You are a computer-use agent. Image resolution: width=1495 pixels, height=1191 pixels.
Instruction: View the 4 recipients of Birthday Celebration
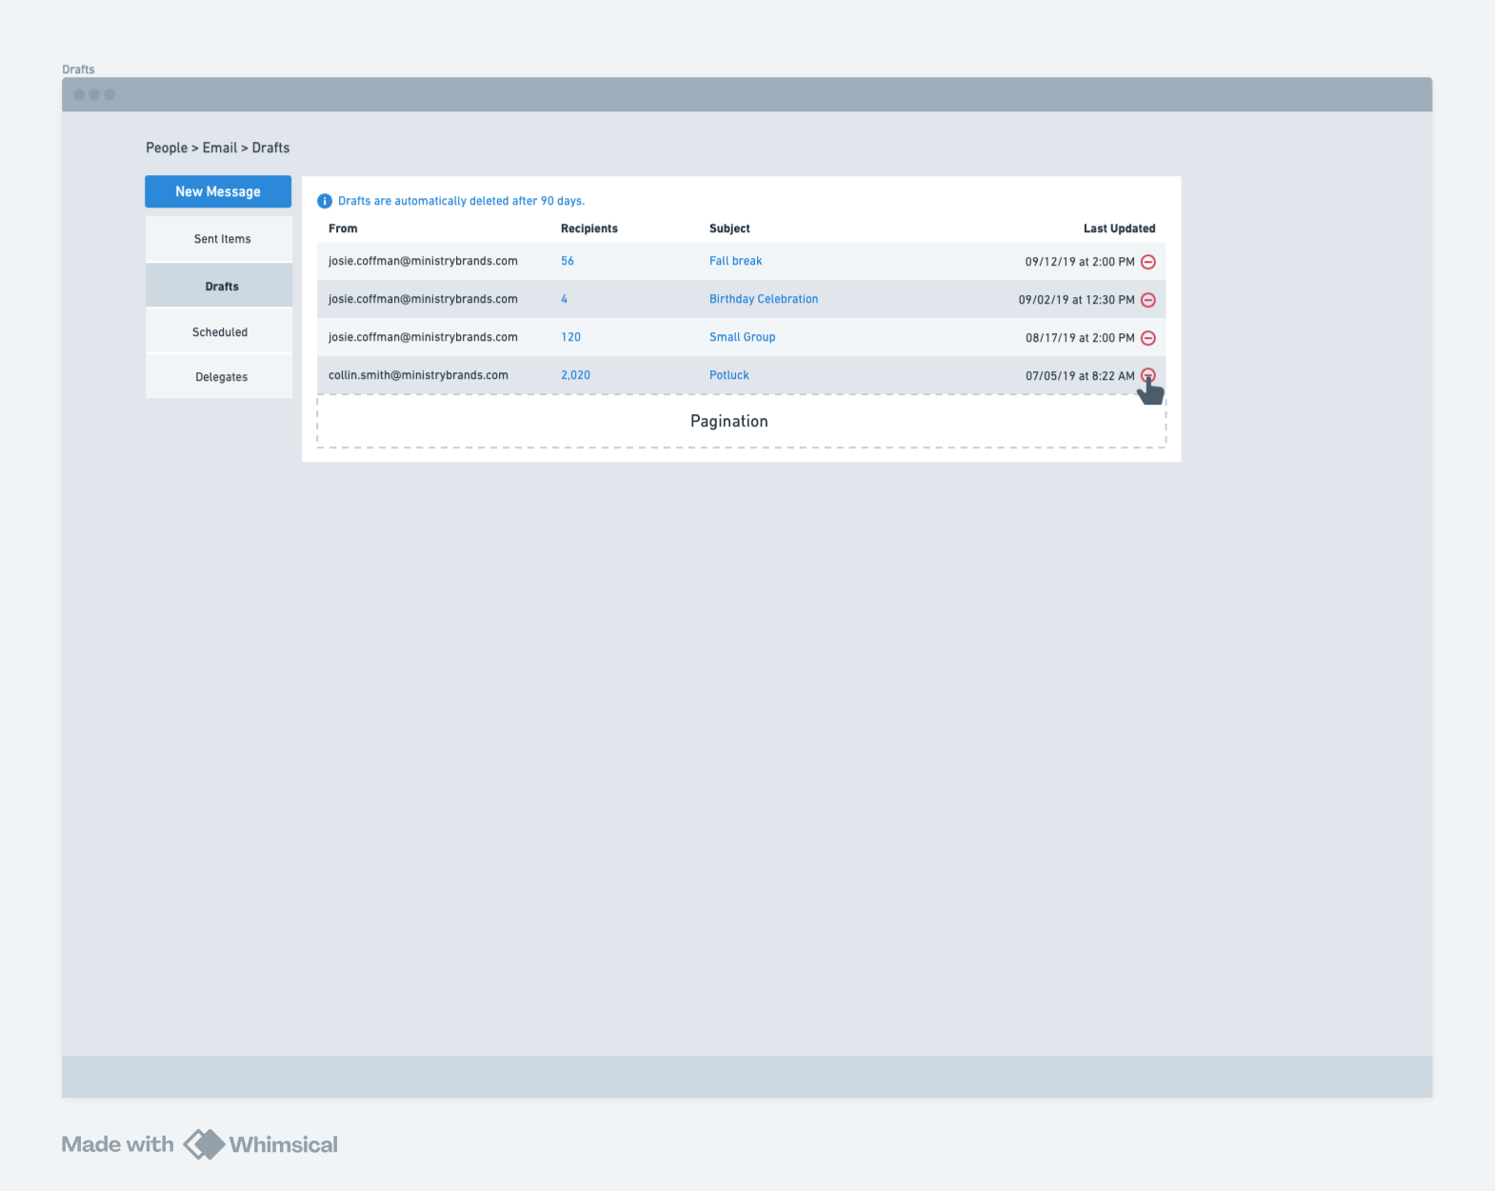[564, 299]
